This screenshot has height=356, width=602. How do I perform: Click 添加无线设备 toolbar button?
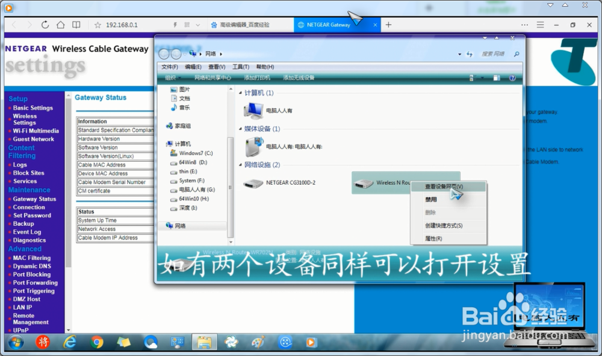(299, 78)
